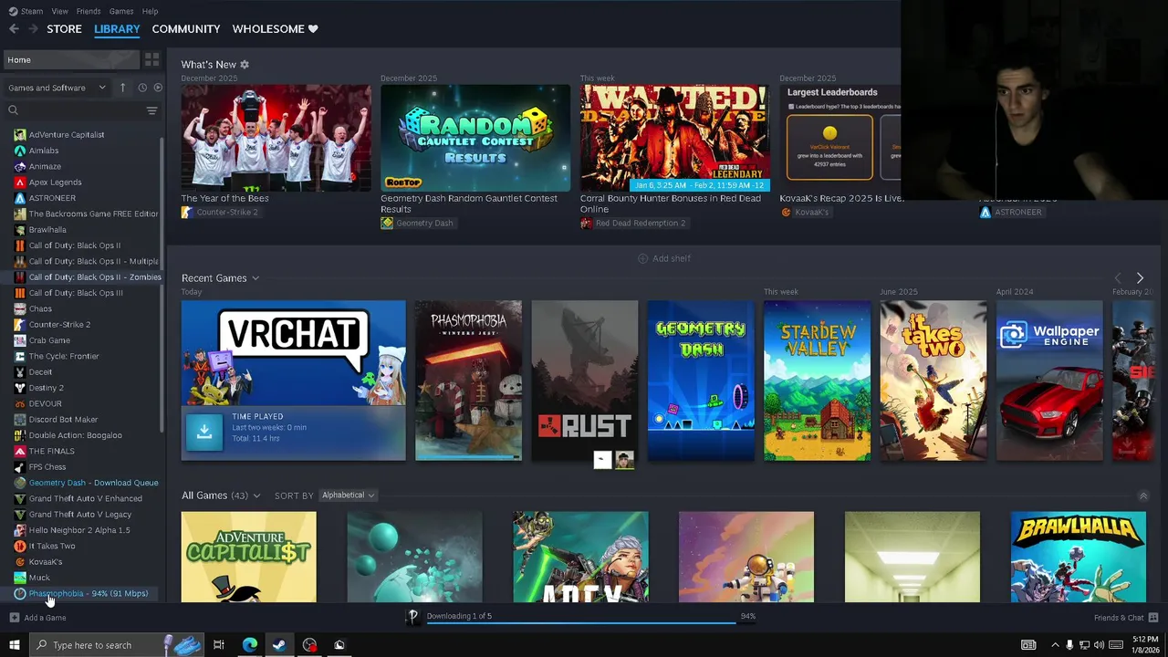Click the Phasmophobia tile progress bar
The width and height of the screenshot is (1168, 657).
click(469, 456)
